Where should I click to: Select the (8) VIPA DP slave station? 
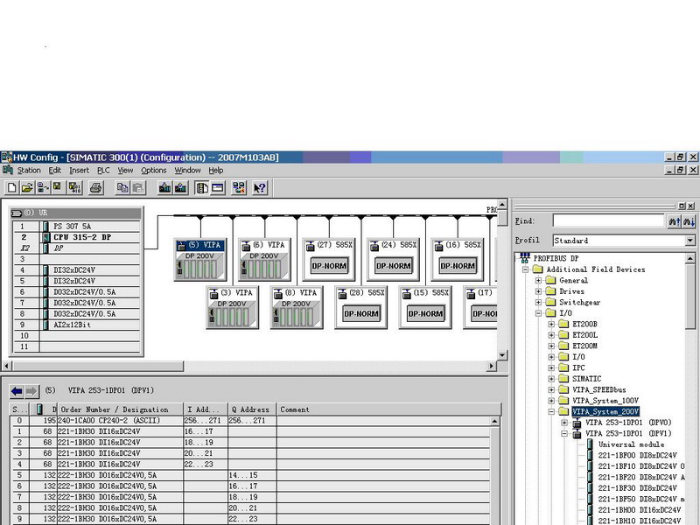297,308
